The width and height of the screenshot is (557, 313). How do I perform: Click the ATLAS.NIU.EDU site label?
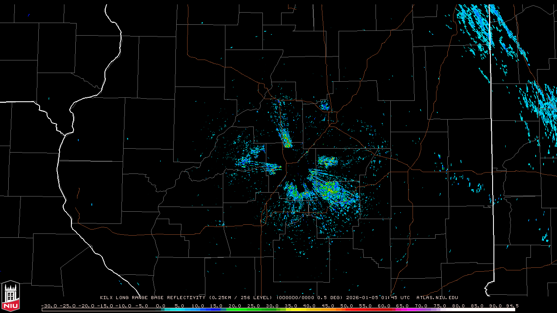tap(437, 298)
